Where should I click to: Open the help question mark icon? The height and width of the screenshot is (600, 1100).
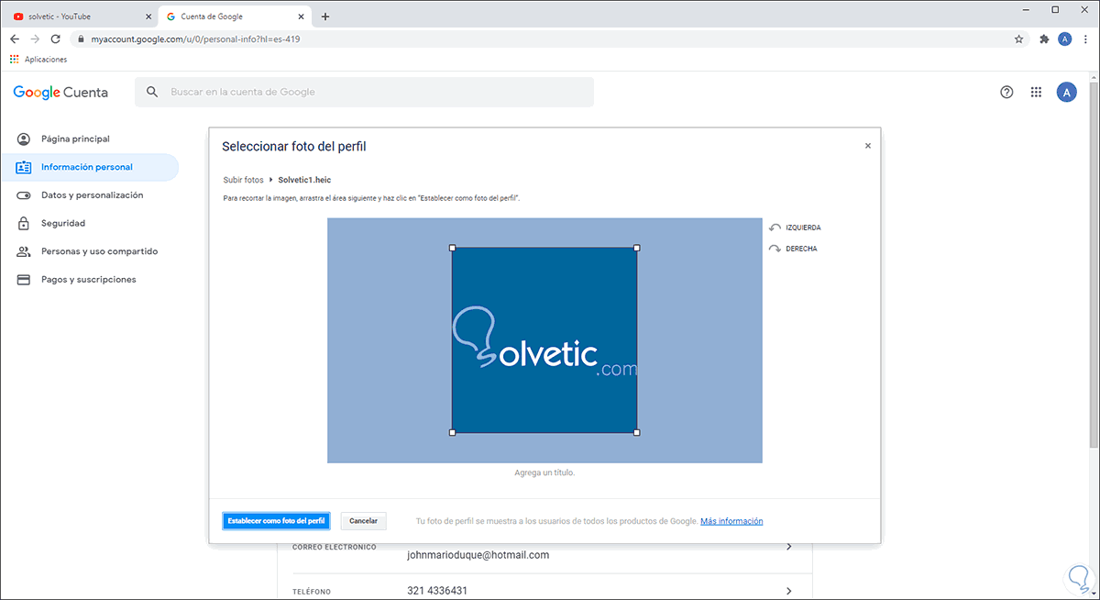tap(1006, 92)
